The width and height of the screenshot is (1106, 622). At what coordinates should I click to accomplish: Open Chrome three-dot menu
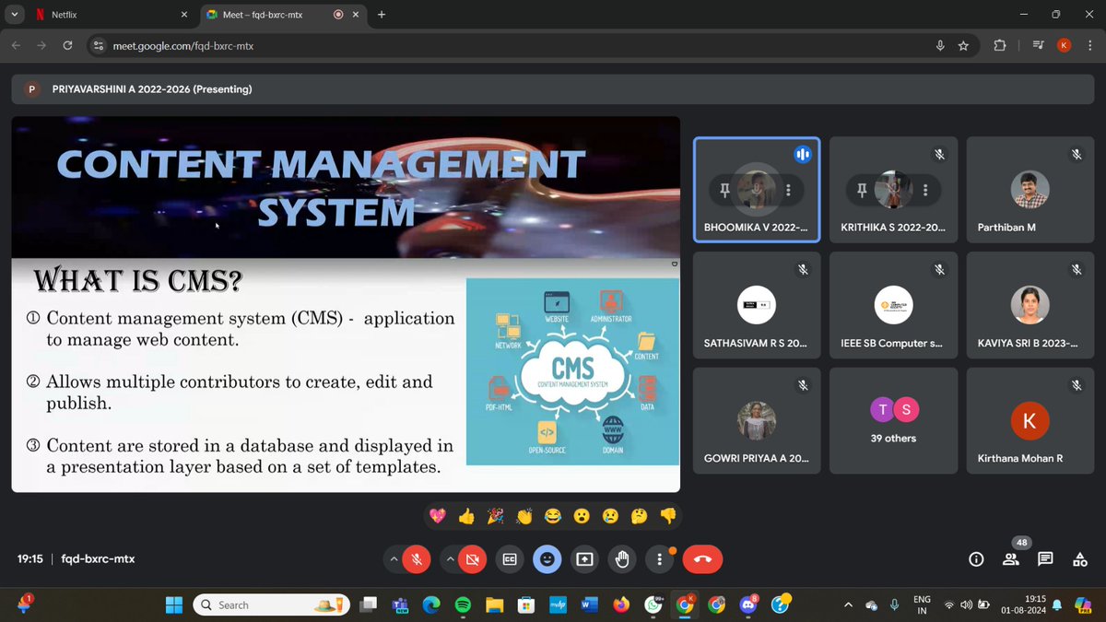tap(1090, 45)
